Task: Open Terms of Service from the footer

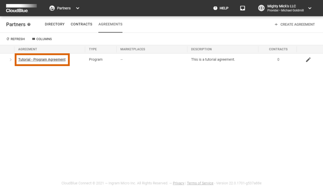Action: [200, 183]
